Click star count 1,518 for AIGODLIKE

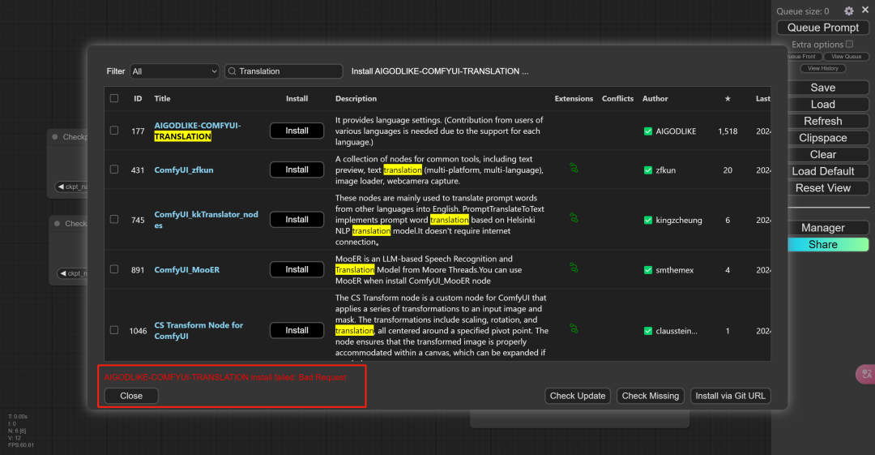click(728, 131)
